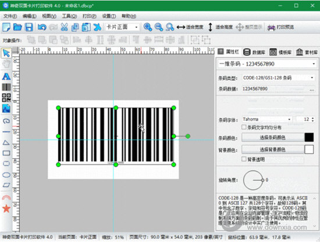This screenshot has width=320, height=243.
Task: Click the 缩放: 51% status bar entry
Action: point(113,237)
